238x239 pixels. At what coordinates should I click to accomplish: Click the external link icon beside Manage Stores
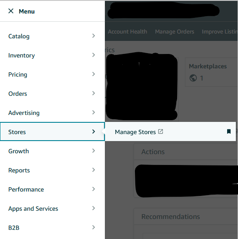click(x=161, y=131)
